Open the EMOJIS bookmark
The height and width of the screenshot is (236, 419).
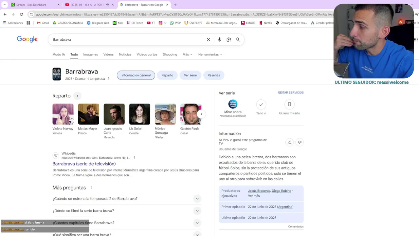pyautogui.click(x=248, y=23)
